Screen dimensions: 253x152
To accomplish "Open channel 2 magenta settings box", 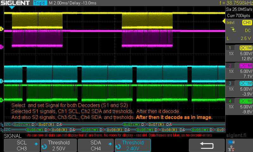I will (239, 71).
